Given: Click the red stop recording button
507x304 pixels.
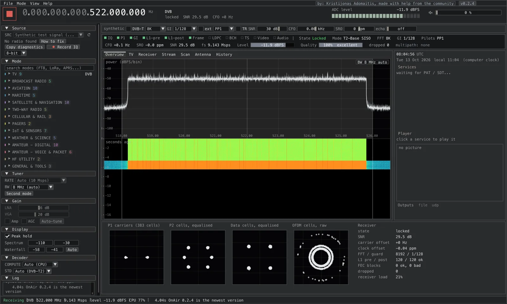Looking at the screenshot, I should 10,14.
